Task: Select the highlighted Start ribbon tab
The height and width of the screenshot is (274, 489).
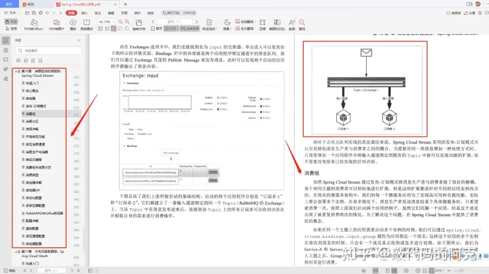Action: (71, 13)
